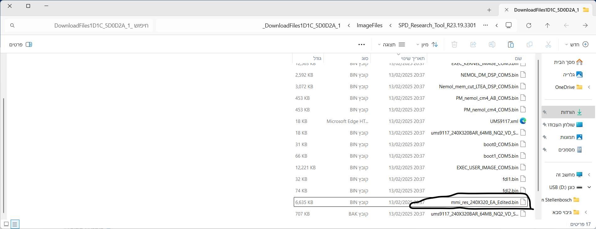
Task: Open גלריה gallery in sidebar
Action: click(x=573, y=74)
